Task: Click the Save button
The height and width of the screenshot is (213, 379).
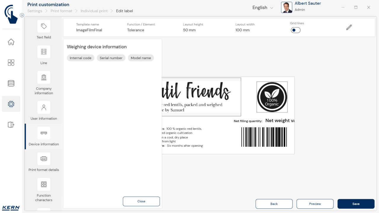Action: [x=356, y=204]
